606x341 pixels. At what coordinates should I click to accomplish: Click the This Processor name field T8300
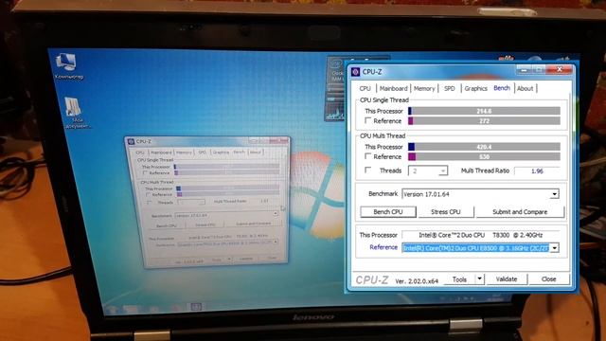point(480,235)
